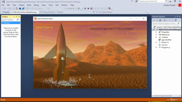Click the Continue debug button
This screenshot has width=182, height=102.
[x=69, y=8]
